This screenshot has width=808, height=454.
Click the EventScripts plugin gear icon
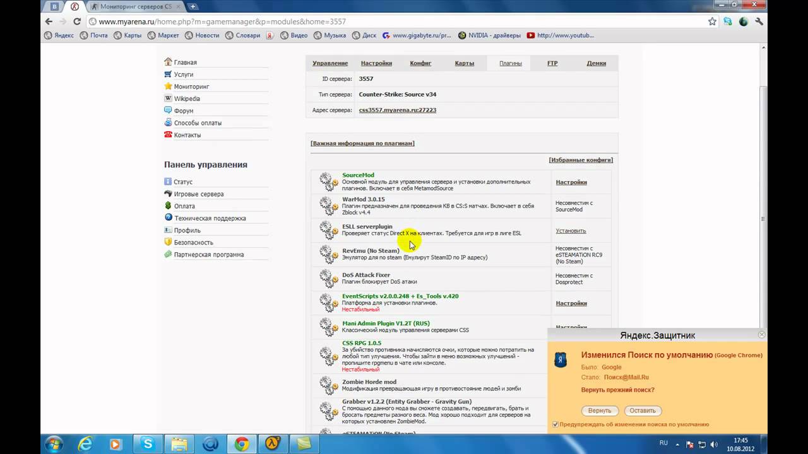328,303
